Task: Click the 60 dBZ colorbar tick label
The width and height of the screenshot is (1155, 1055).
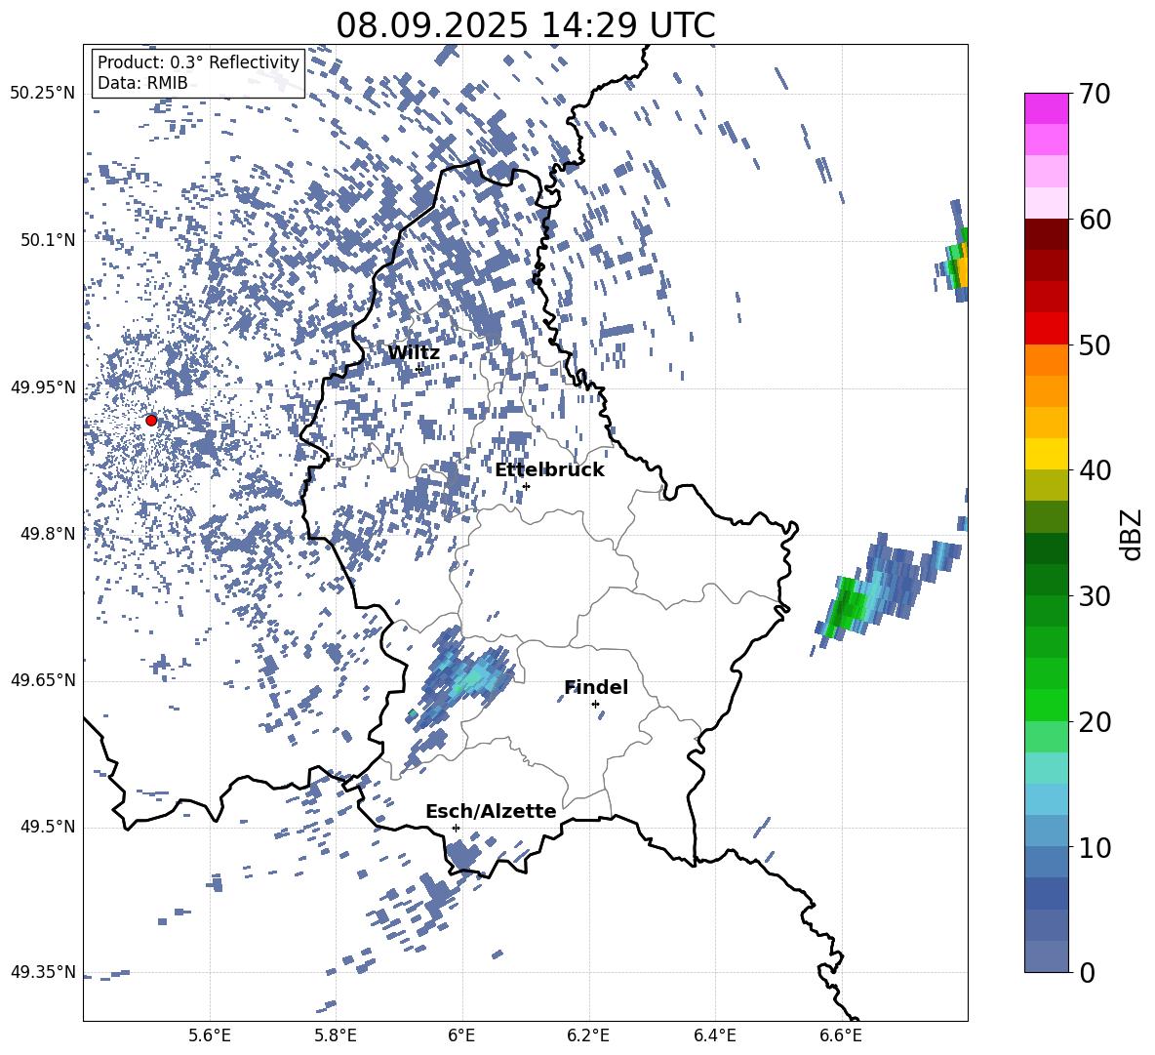Action: [1094, 220]
